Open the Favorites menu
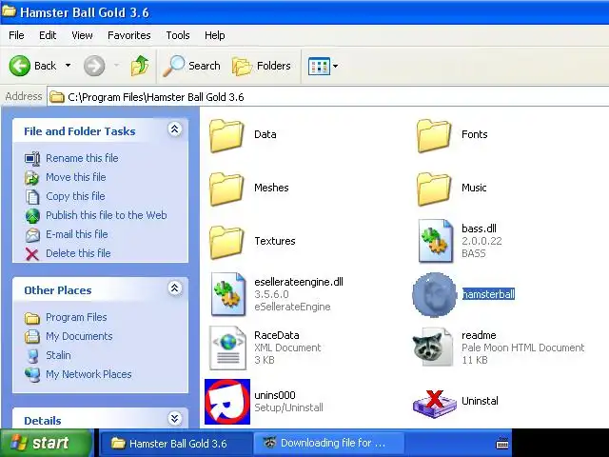The height and width of the screenshot is (457, 609). pos(129,35)
